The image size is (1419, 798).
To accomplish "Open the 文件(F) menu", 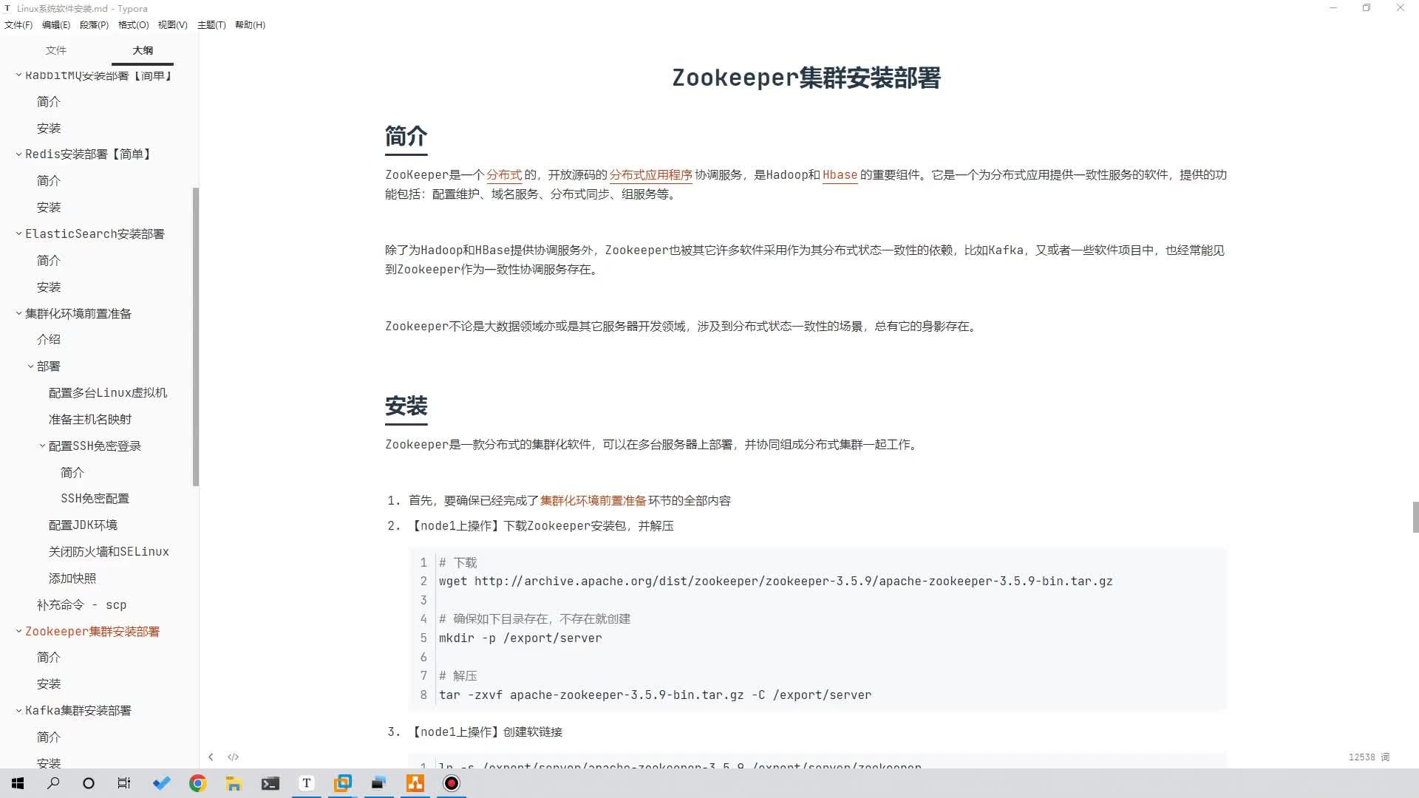I will [18, 24].
